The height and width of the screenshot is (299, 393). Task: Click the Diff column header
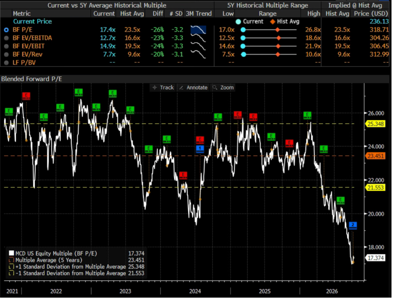(x=158, y=13)
